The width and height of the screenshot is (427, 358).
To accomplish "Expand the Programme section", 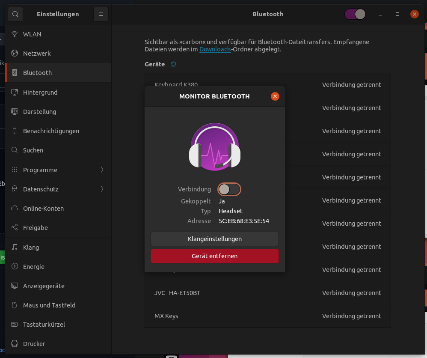I will (x=40, y=170).
